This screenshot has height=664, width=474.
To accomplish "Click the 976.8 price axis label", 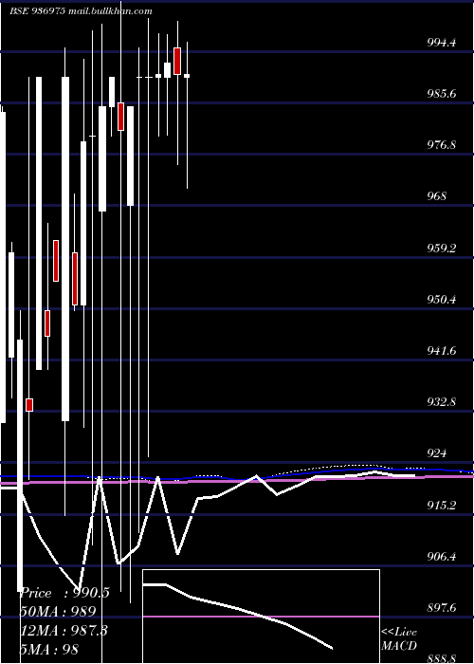I will coord(442,145).
